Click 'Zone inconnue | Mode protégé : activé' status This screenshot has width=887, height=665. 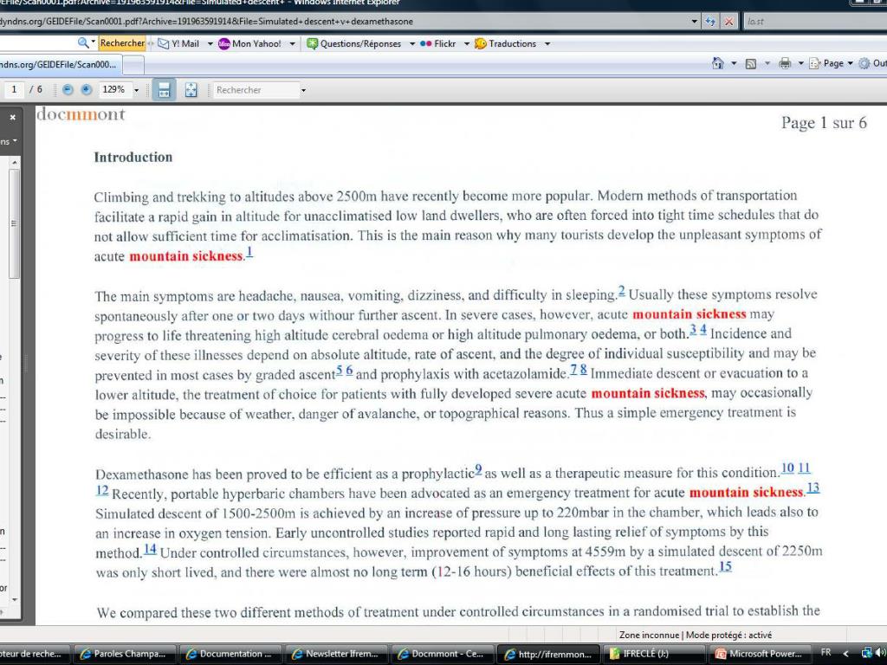[x=696, y=635]
